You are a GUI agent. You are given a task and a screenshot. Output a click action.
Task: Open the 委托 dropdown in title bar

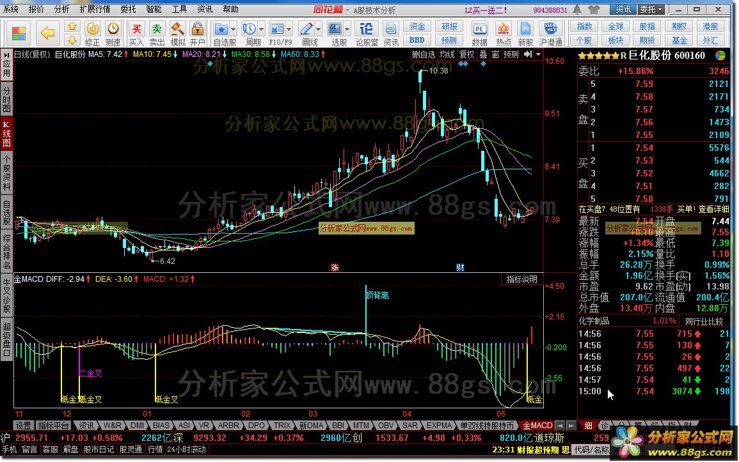point(651,9)
